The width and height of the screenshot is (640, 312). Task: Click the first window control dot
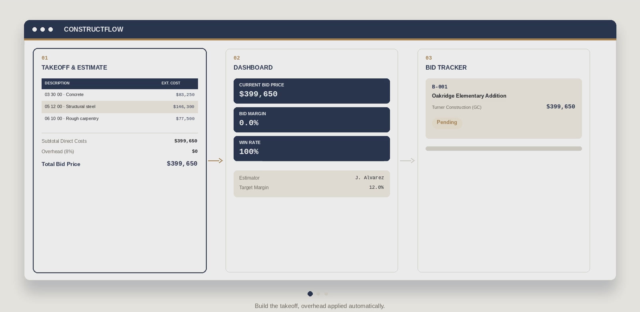pyautogui.click(x=34, y=29)
